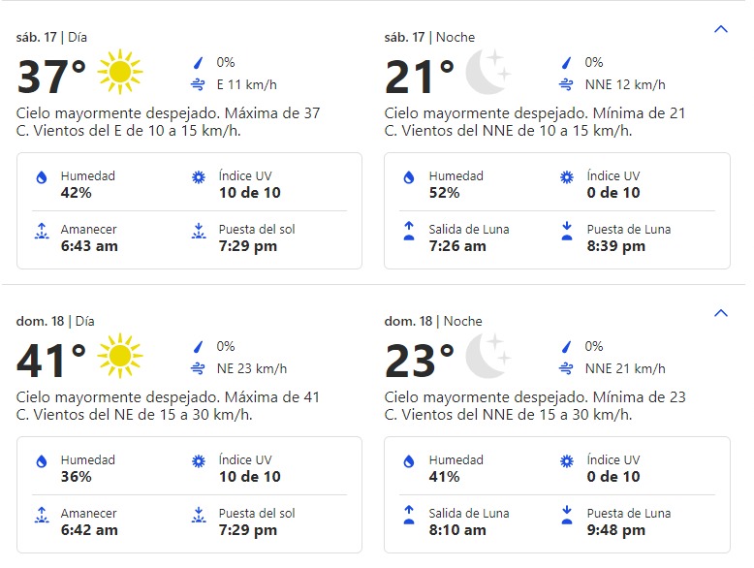
Task: Select the dom. 18 | Noche heading
Action: point(433,321)
